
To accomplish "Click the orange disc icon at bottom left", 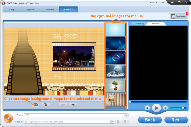I will click(8, 118).
